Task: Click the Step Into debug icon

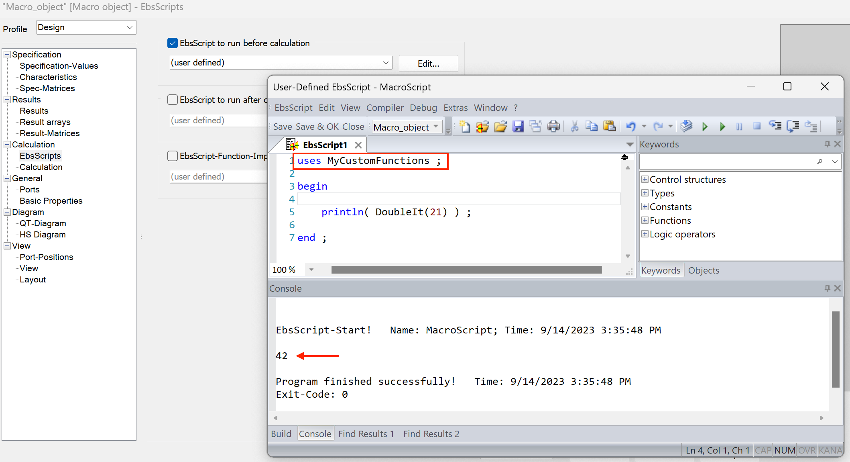Action: click(x=775, y=127)
